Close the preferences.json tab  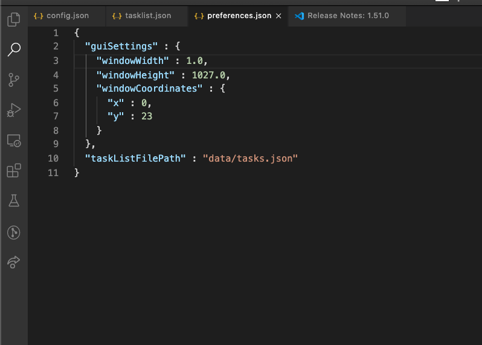(278, 16)
